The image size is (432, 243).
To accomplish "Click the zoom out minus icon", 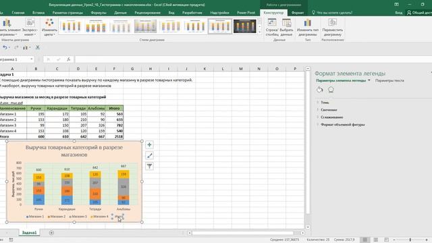I will 394,240.
